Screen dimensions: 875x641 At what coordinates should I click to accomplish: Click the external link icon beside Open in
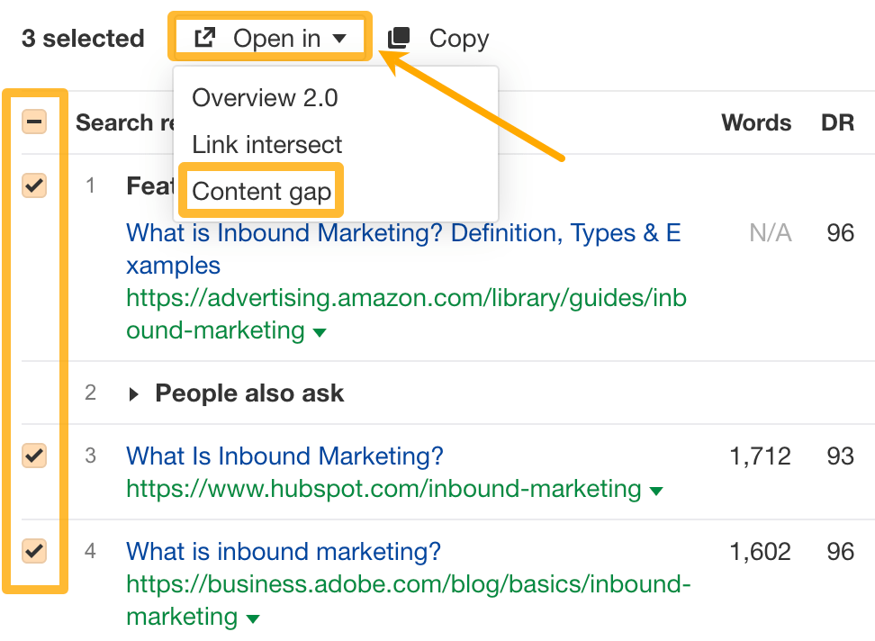(x=205, y=37)
